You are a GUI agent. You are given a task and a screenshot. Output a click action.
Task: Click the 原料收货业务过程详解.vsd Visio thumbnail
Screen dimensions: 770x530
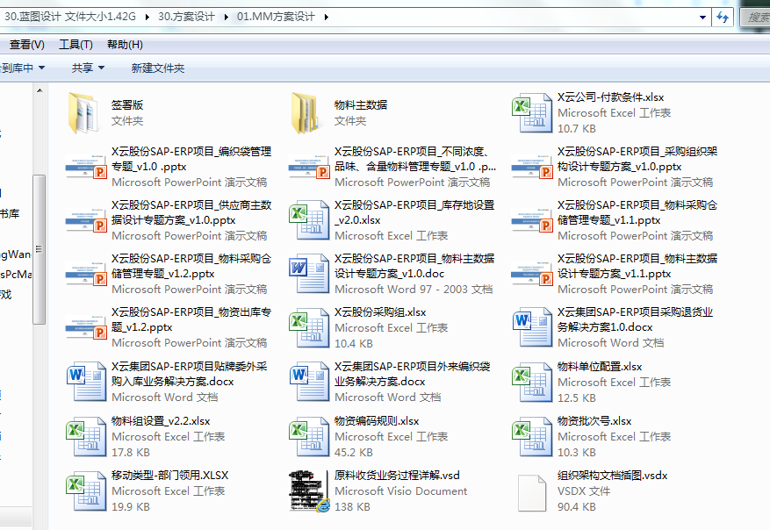[308, 491]
